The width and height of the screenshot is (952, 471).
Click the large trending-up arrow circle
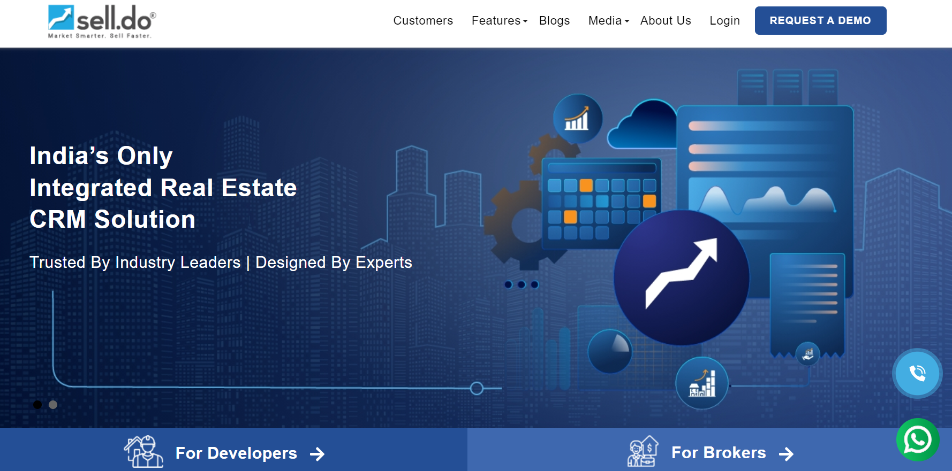681,277
